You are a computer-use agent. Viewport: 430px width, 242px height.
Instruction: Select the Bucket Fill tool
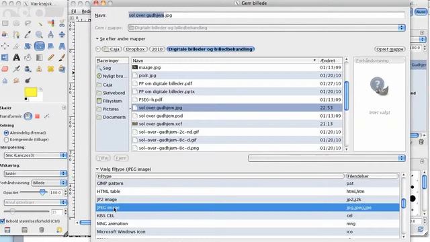click(x=28, y=58)
